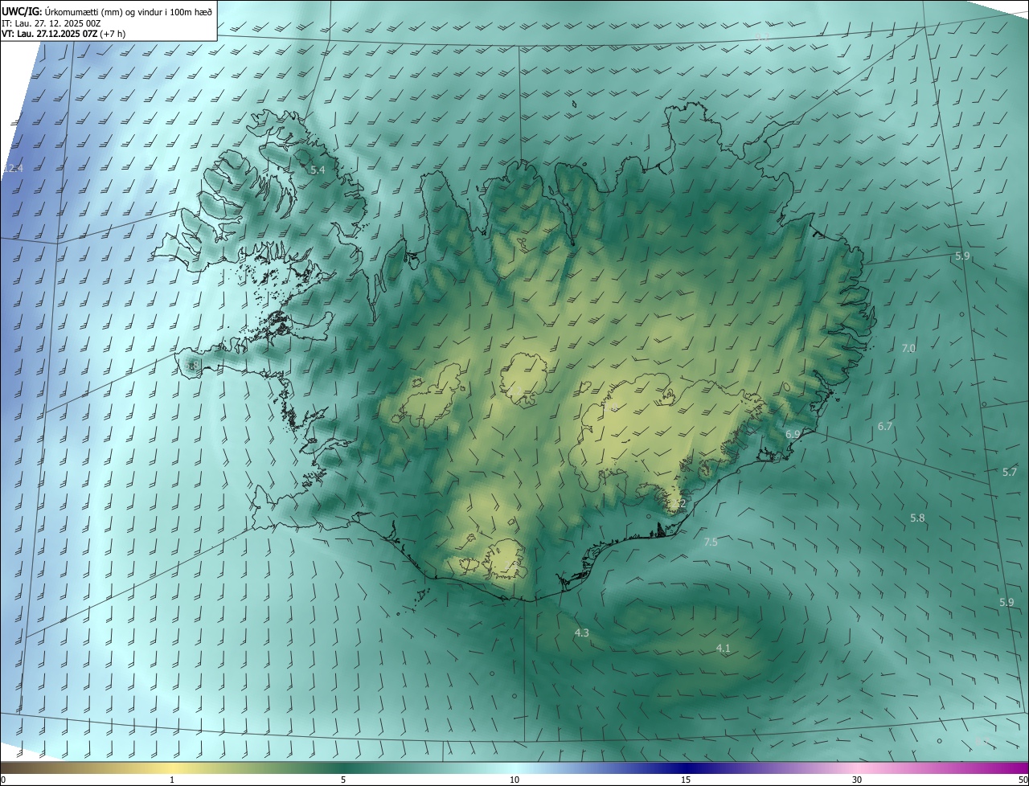Image resolution: width=1029 pixels, height=786 pixels.
Task: Click the 5 tick on the color scale
Action: [343, 780]
